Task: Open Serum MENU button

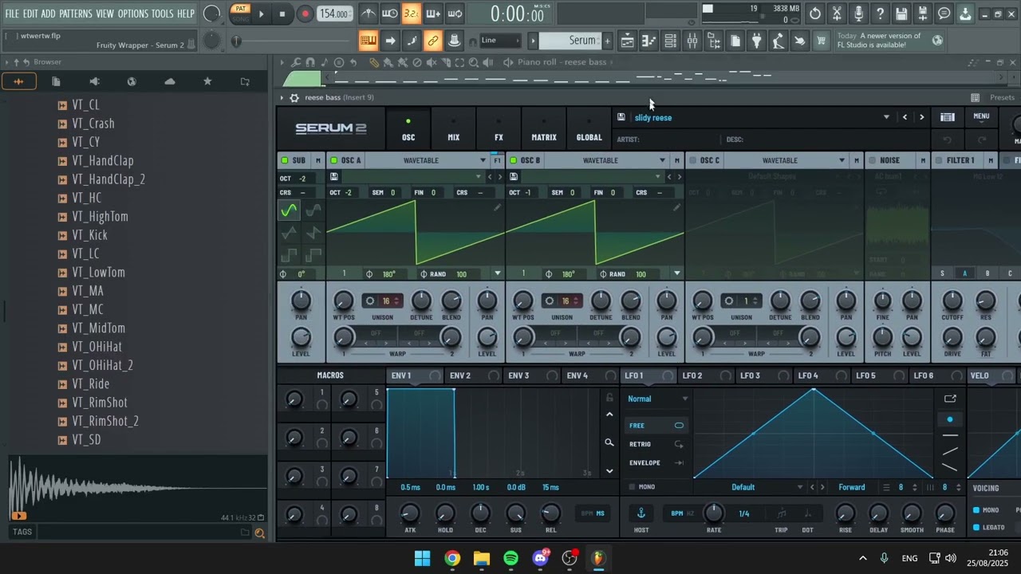Action: 981,116
